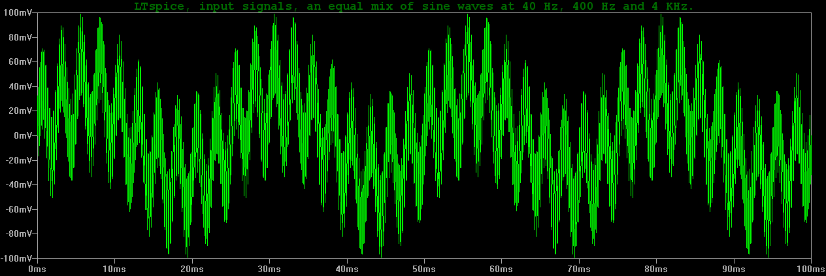Click the -40mV vertical axis label

coord(16,184)
